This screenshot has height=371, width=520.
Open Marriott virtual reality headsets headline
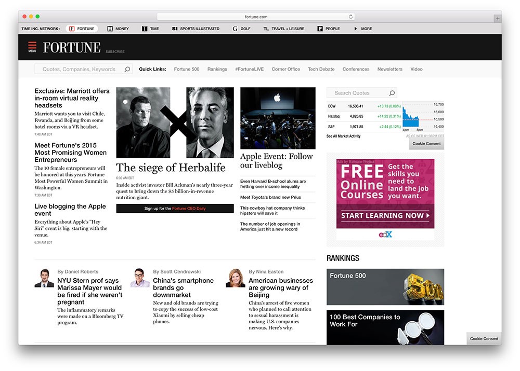pyautogui.click(x=72, y=98)
